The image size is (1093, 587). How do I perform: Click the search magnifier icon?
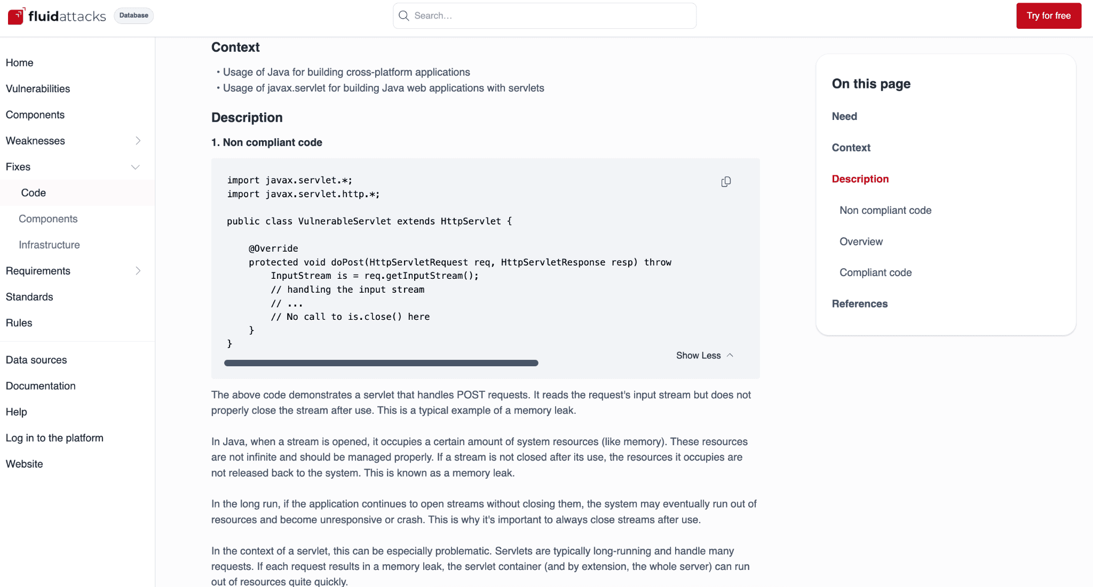pyautogui.click(x=404, y=16)
